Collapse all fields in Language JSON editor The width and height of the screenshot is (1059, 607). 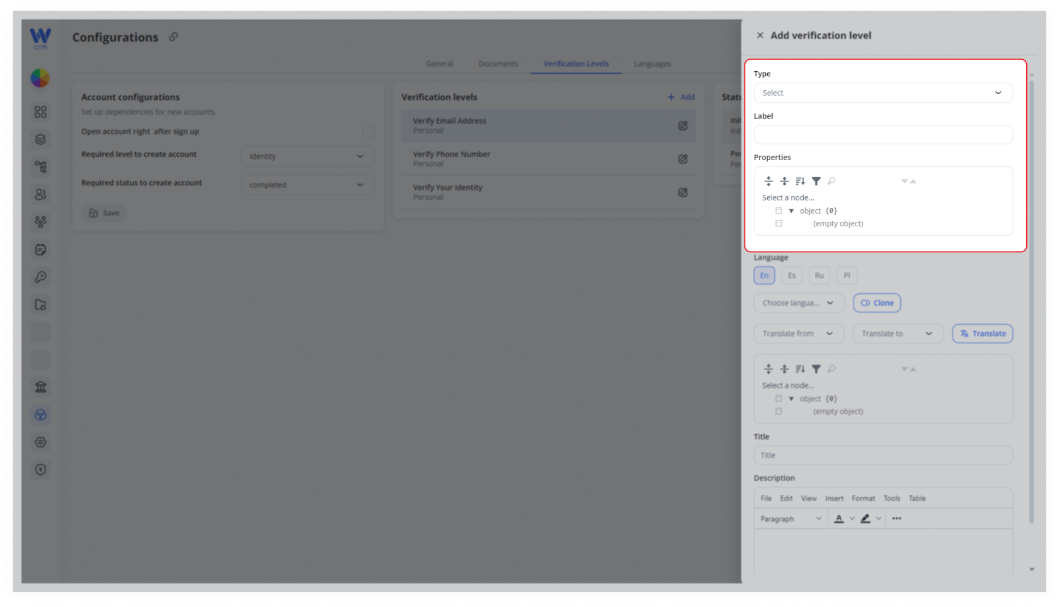point(784,369)
